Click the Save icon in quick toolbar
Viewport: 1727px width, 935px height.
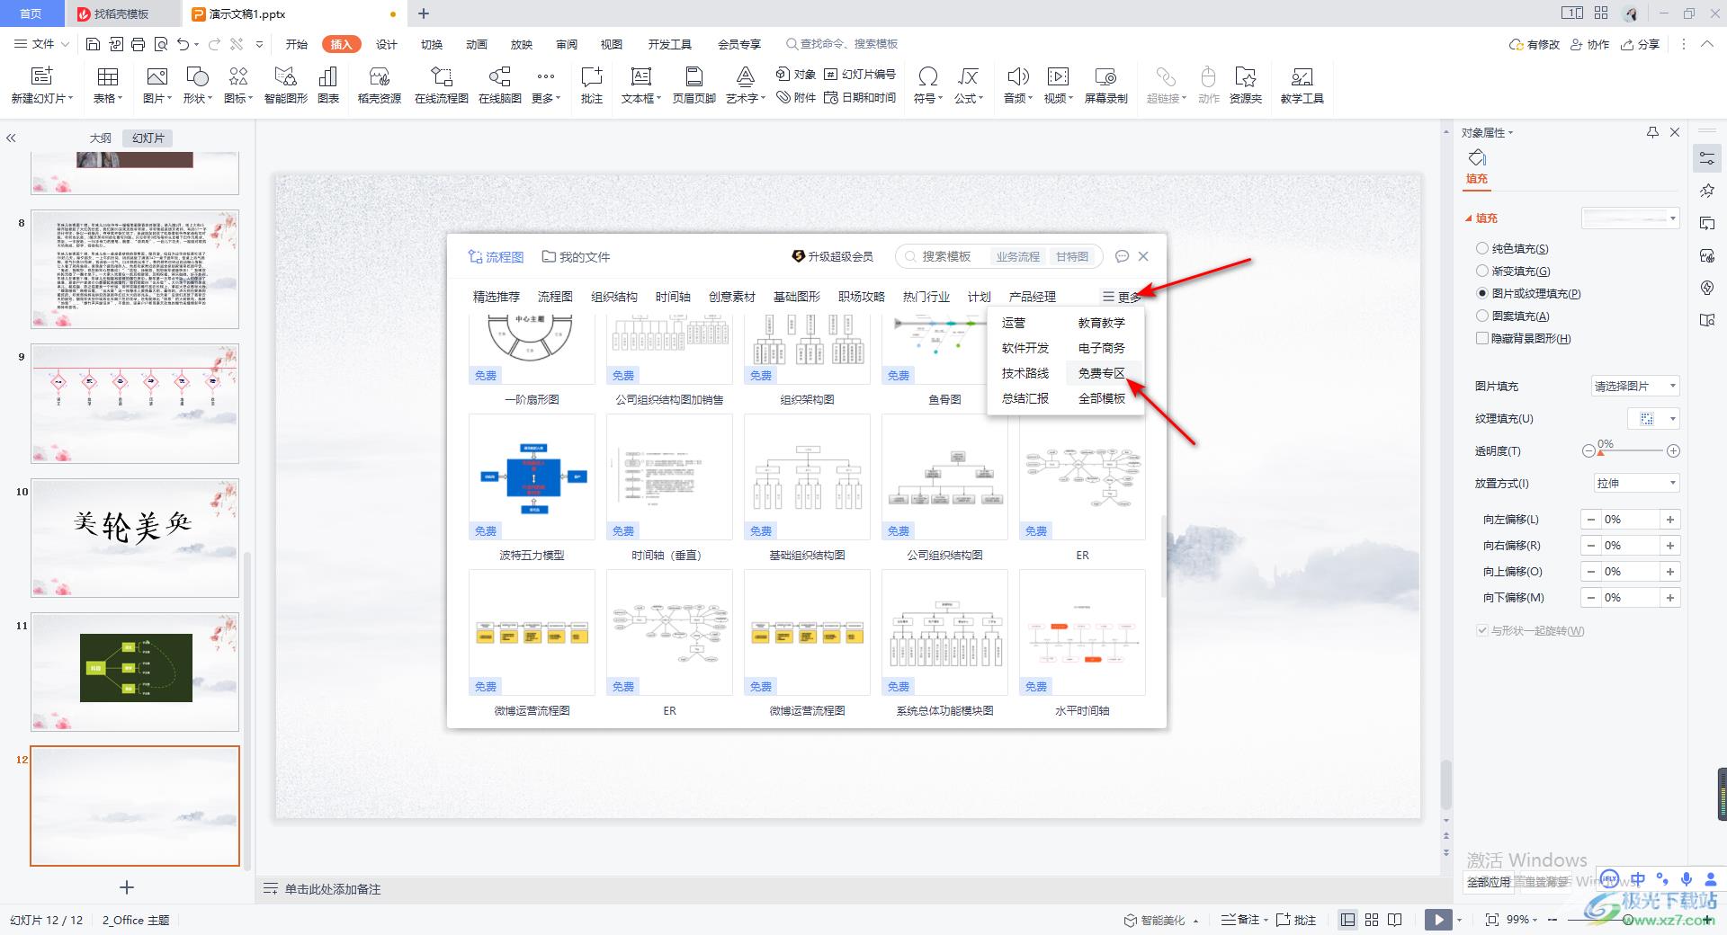coord(93,44)
